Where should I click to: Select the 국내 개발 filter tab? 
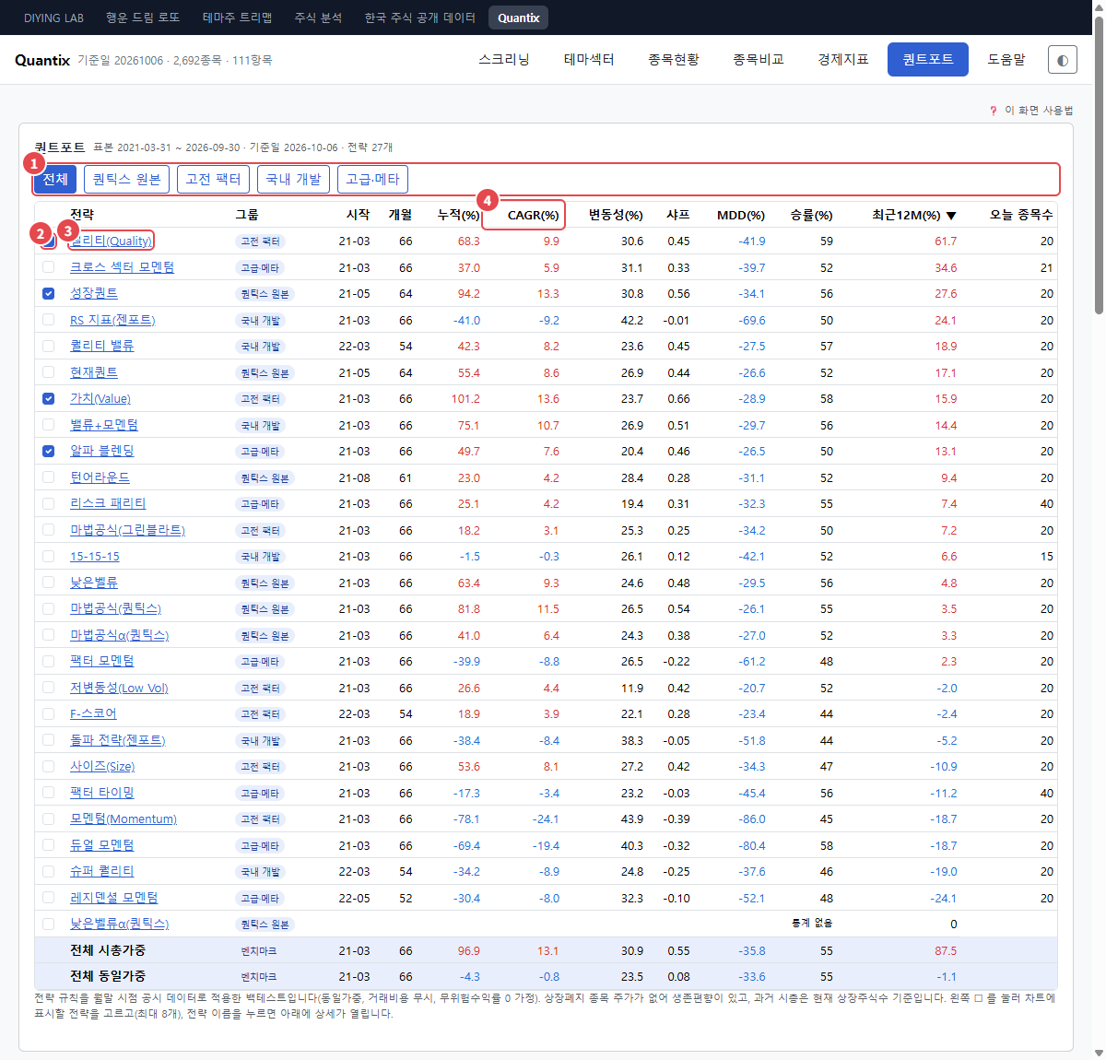tap(293, 179)
